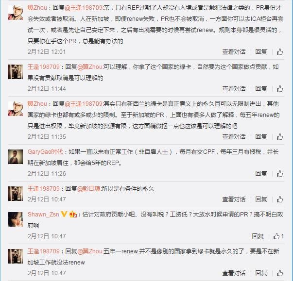The image size is (293, 281).
Task: Open 查看对话 for the 12:01 comment
Action: 234,51
